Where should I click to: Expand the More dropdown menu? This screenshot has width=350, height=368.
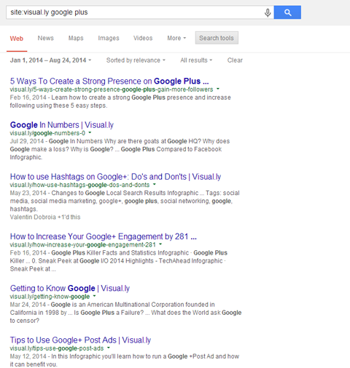[x=176, y=38]
